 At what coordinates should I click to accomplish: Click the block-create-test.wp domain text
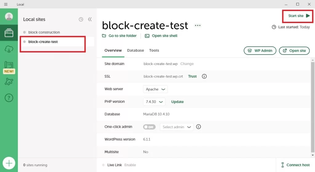pyautogui.click(x=161, y=64)
